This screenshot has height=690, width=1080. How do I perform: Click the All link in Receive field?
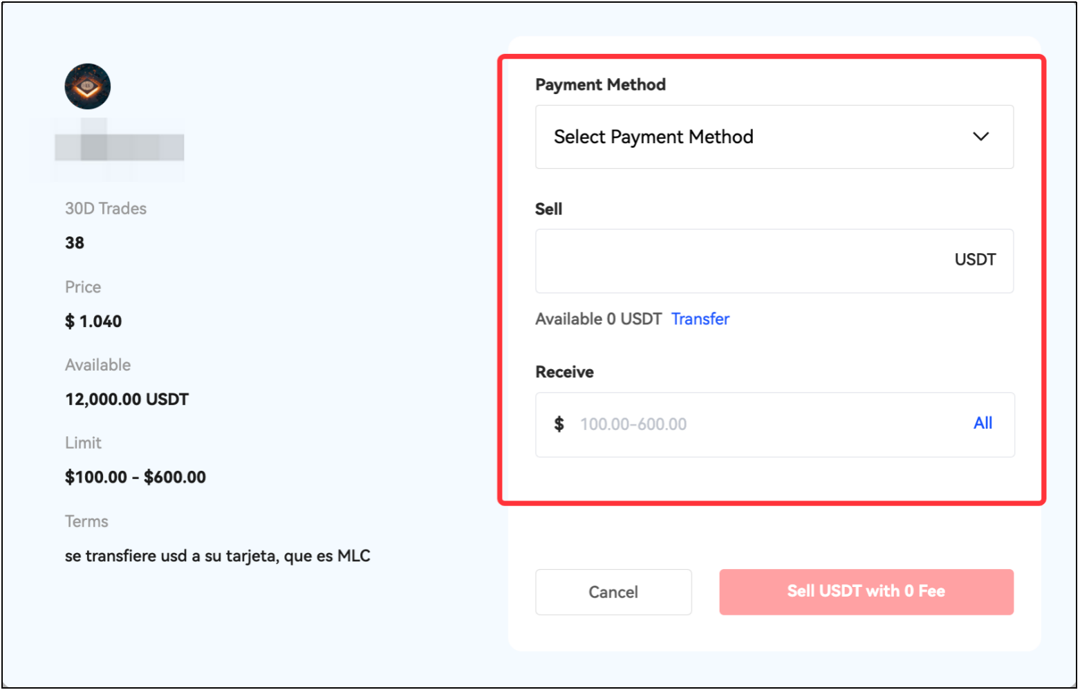(x=983, y=423)
